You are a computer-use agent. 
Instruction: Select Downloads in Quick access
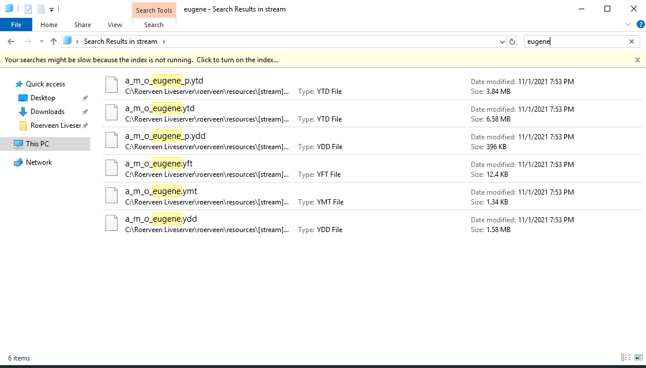pyautogui.click(x=47, y=112)
